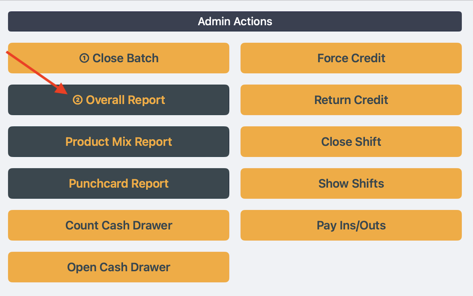The width and height of the screenshot is (473, 296).
Task: Click the "Cash Drawer" text on the Count button
Action: point(136,225)
